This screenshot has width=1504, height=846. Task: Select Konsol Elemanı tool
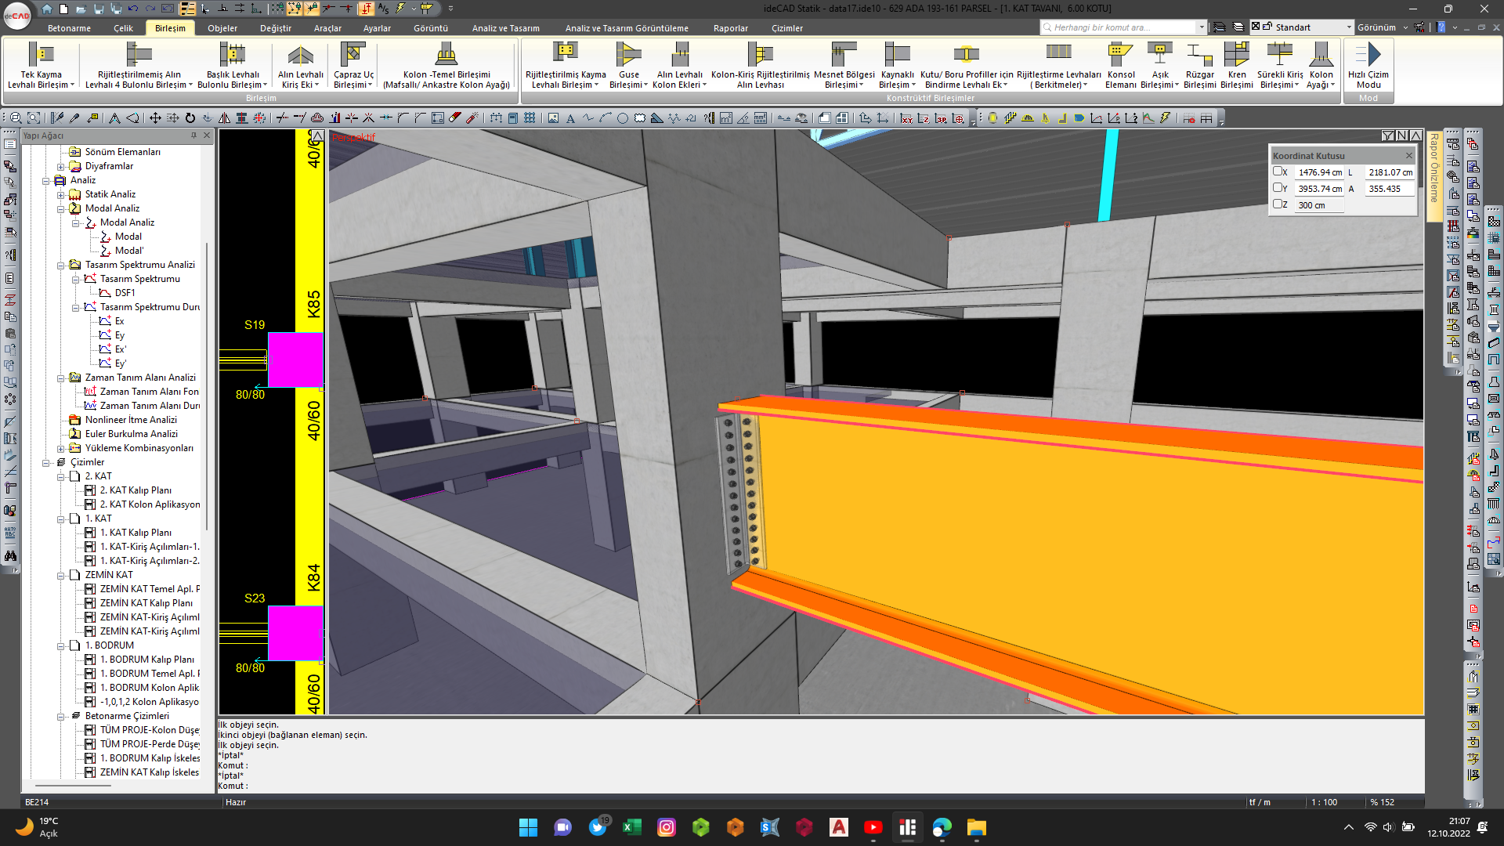[x=1120, y=66]
